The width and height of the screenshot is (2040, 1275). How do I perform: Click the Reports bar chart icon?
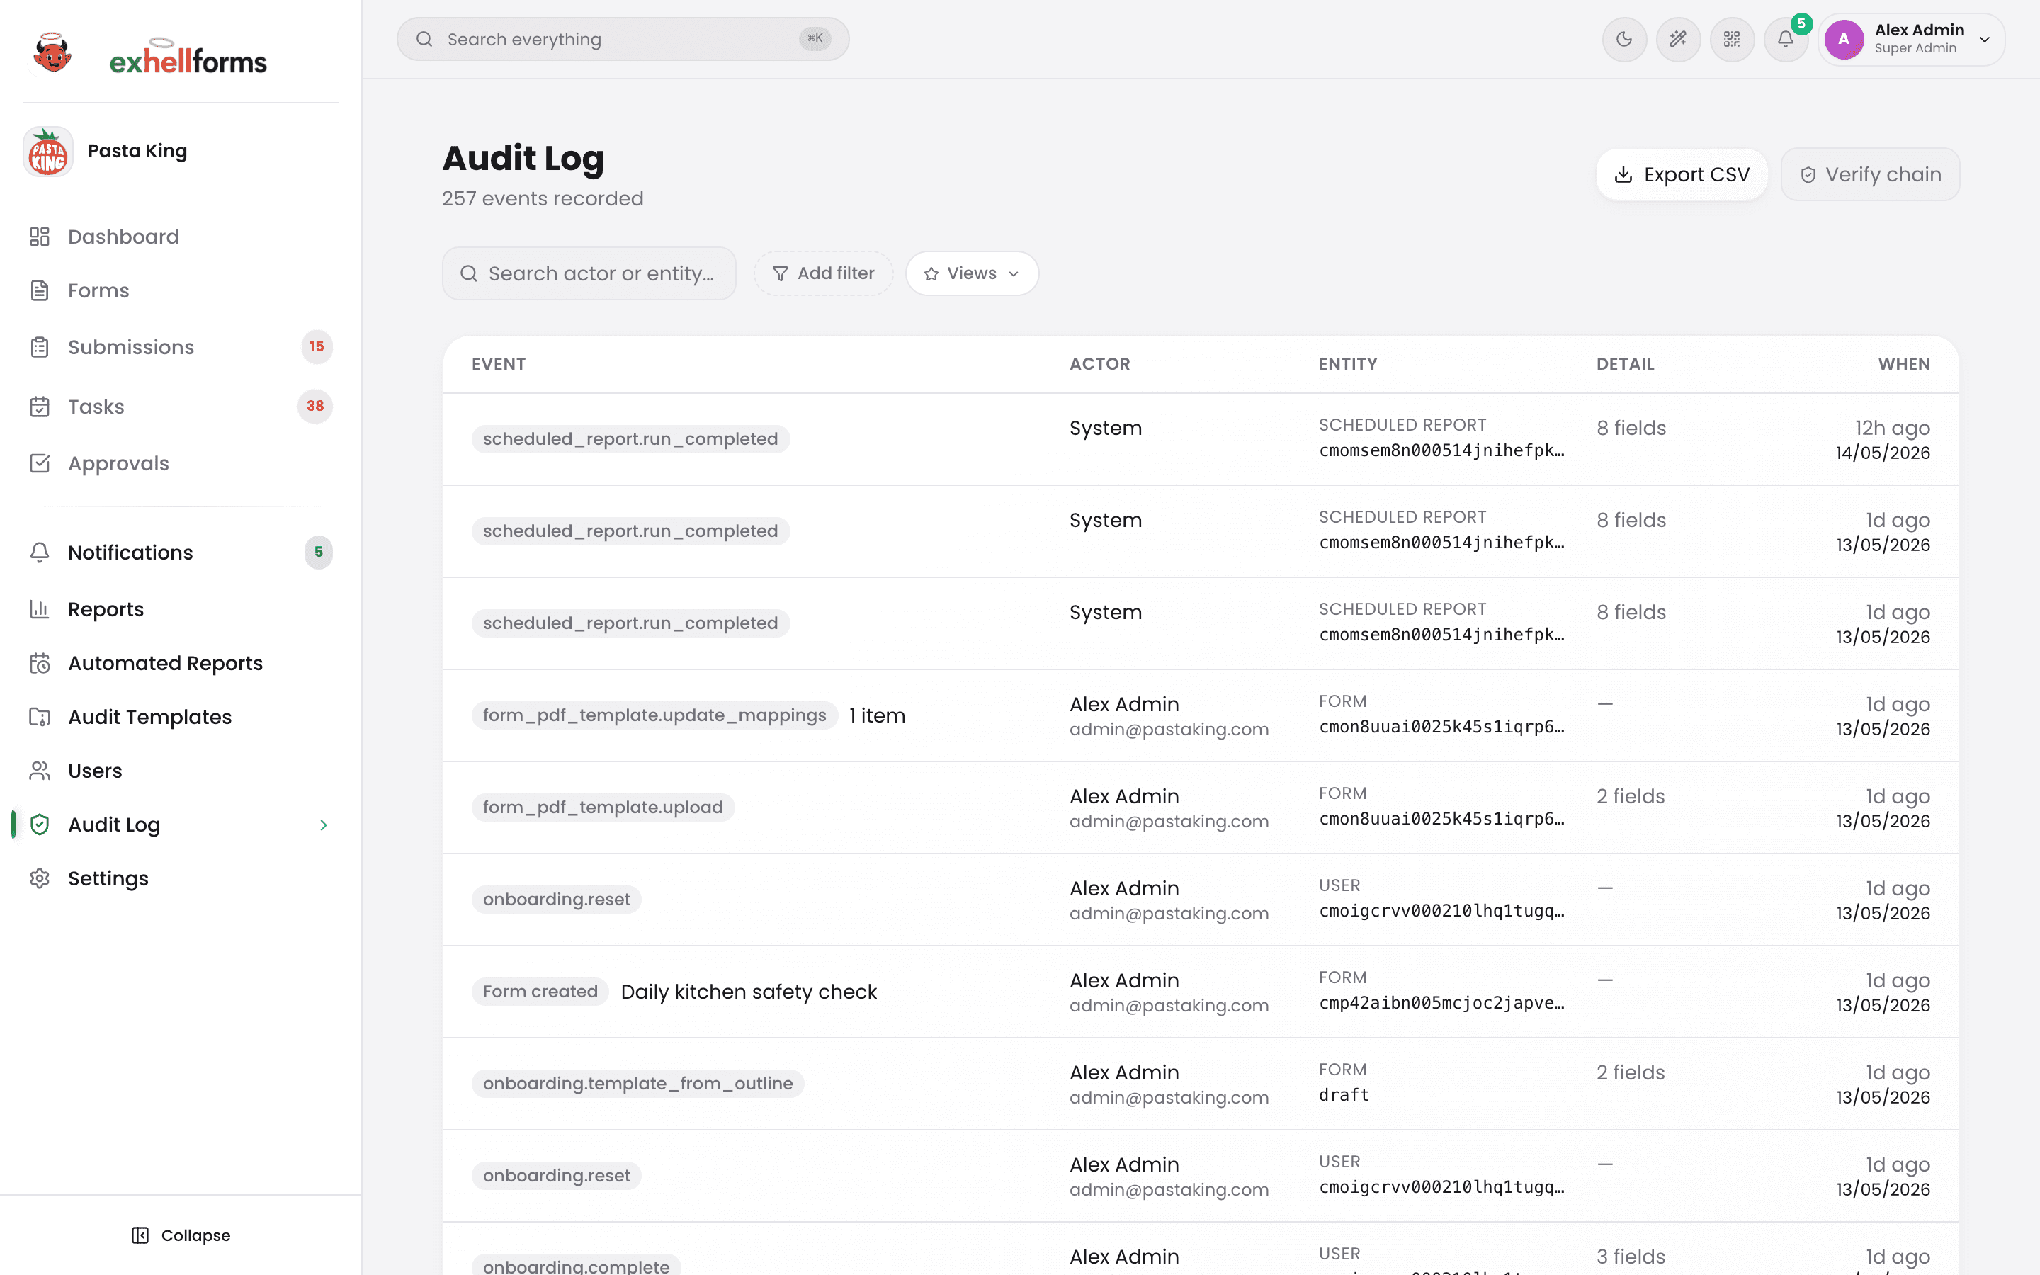pyautogui.click(x=40, y=609)
